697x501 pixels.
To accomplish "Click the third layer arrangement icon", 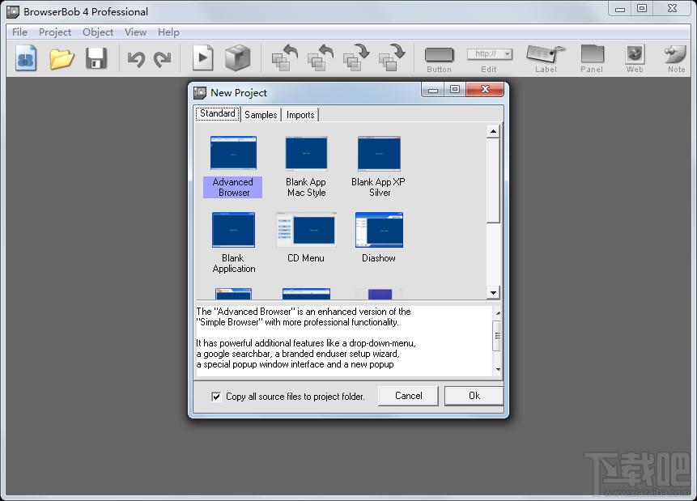I will 355,57.
